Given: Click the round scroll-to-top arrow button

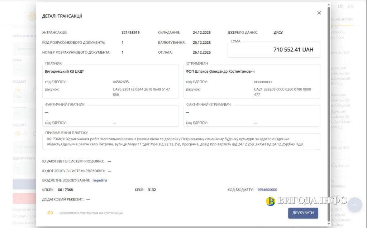Looking at the screenshot, I should click(354, 204).
